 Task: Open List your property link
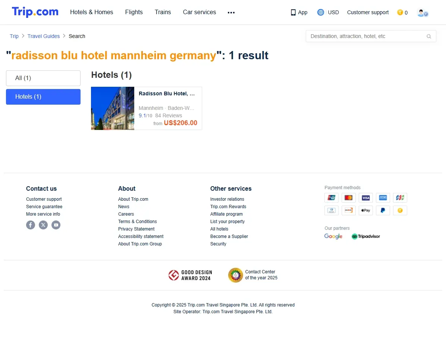point(227,221)
